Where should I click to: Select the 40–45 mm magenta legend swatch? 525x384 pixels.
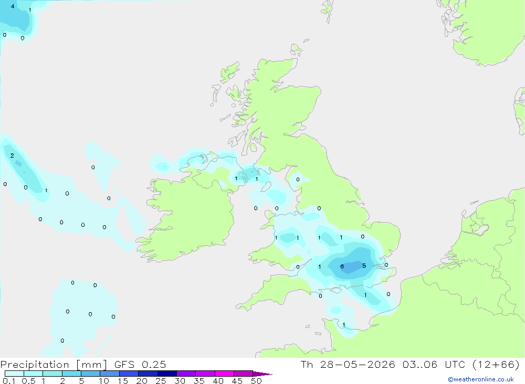pyautogui.click(x=224, y=374)
